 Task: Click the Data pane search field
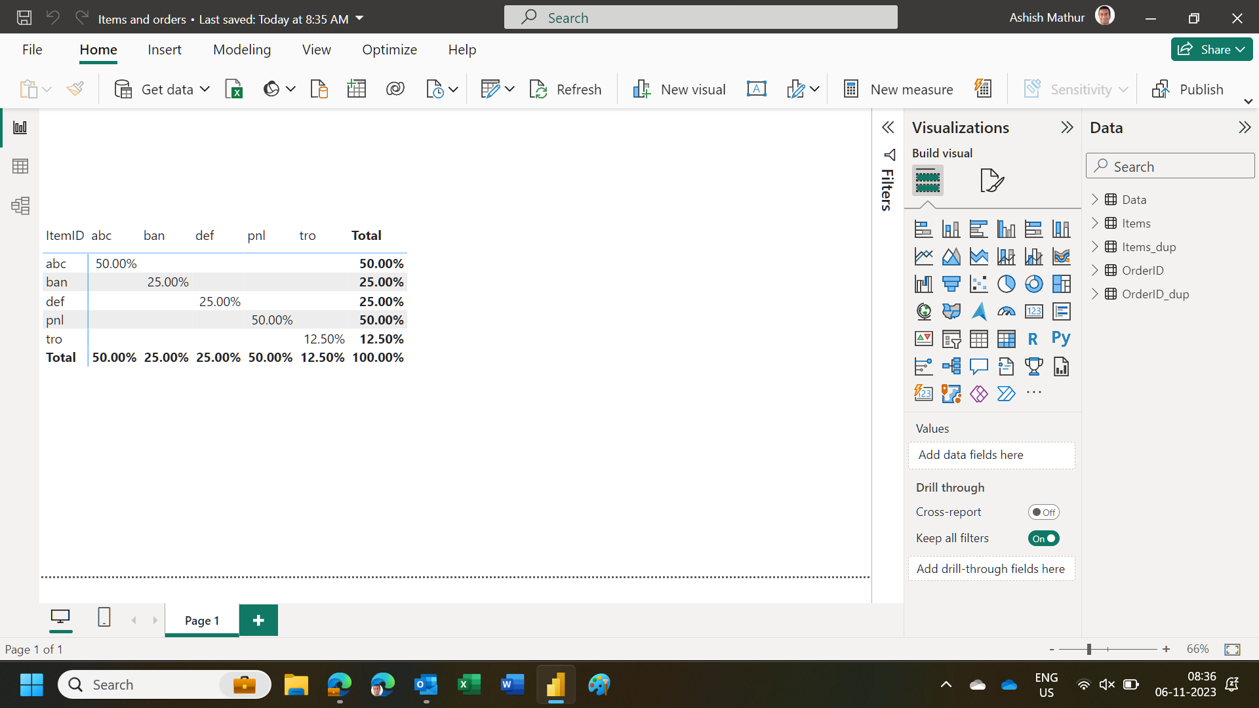(1170, 166)
